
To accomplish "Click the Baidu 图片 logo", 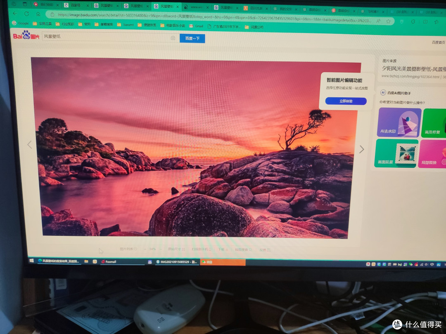I will point(26,35).
